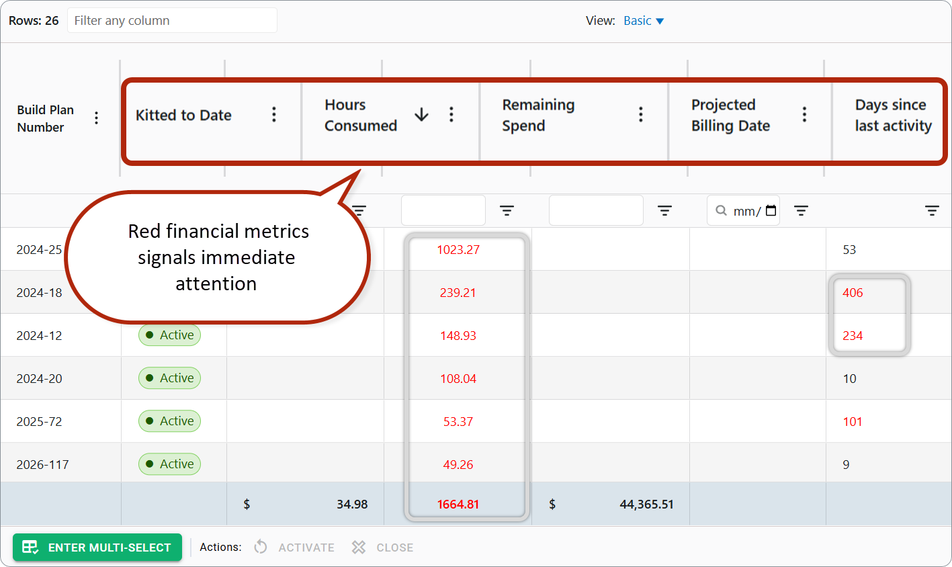Click Hours Consumed sort descending arrow
This screenshot has width=952, height=567.
coord(421,115)
